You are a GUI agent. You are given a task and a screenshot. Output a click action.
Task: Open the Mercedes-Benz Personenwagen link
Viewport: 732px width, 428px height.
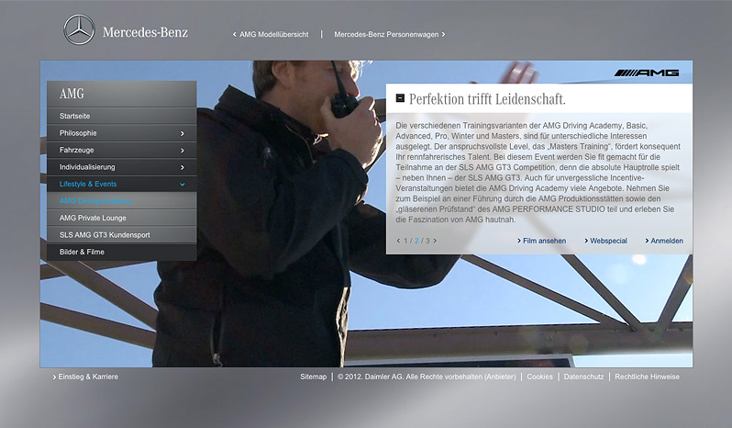(389, 35)
